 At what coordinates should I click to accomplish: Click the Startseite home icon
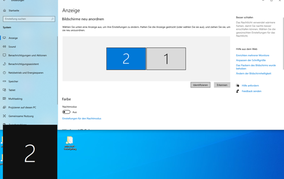pos(4,11)
